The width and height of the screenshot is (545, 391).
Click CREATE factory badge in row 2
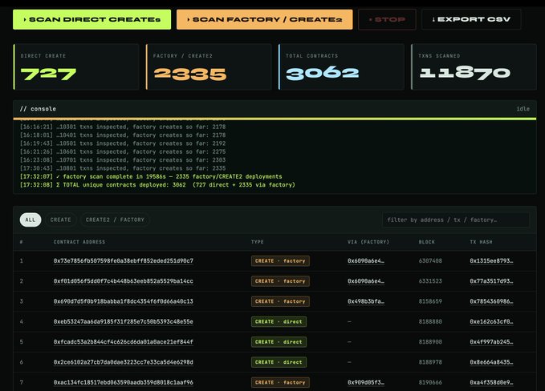point(280,281)
